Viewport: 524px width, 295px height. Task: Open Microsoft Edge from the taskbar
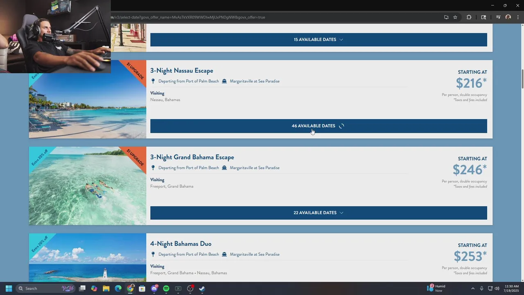click(118, 288)
